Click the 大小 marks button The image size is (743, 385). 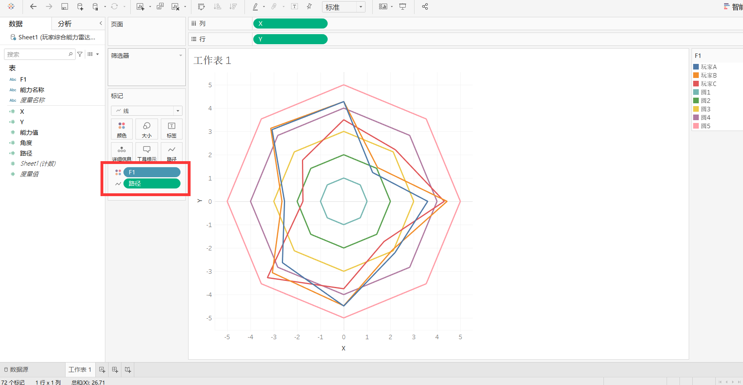coord(147,129)
